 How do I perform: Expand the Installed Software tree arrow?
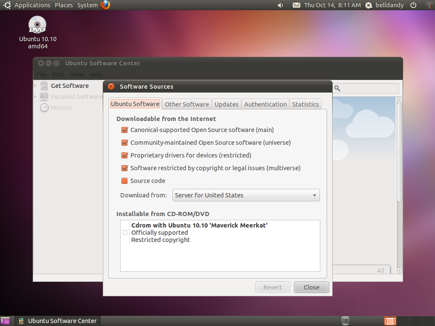click(x=36, y=96)
